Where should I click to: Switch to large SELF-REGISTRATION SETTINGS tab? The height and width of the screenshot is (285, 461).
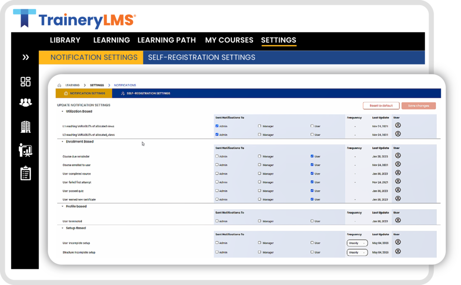coord(202,57)
